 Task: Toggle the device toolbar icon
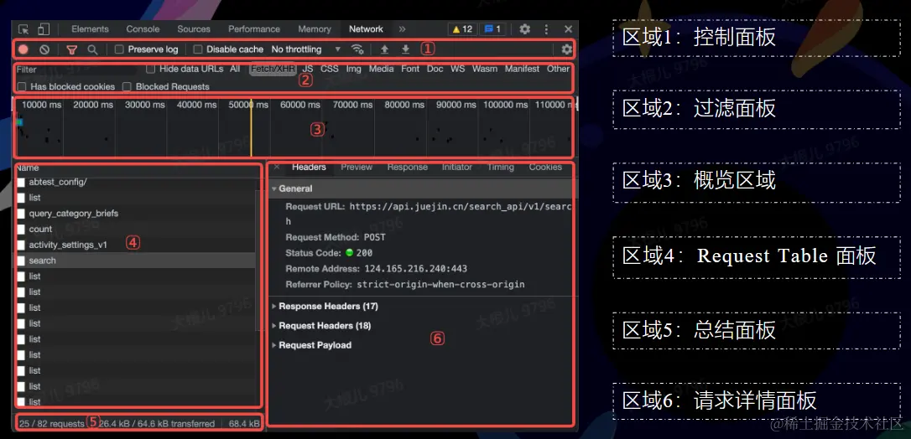tap(44, 29)
